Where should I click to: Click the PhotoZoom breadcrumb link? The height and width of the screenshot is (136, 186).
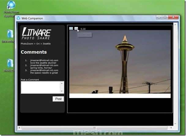(27, 44)
